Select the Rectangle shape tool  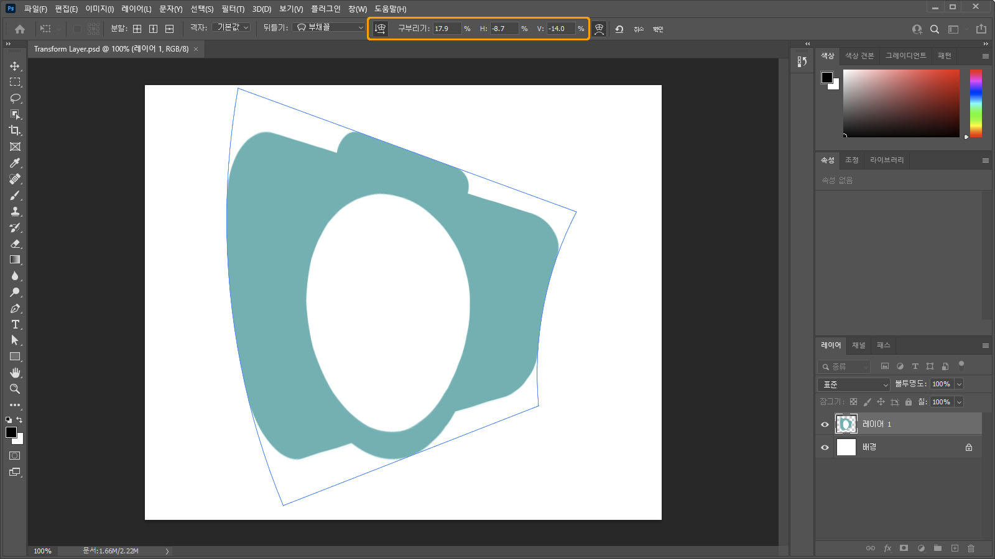(15, 357)
